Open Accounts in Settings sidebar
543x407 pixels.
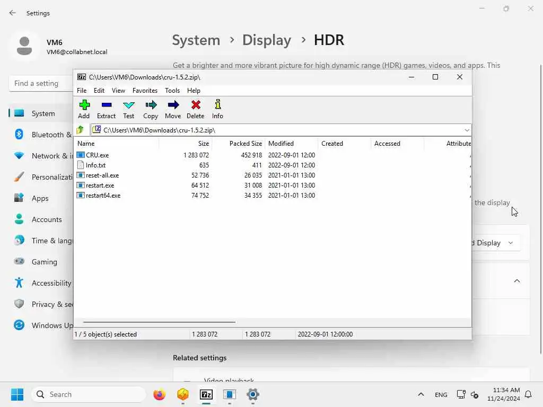click(x=41, y=219)
